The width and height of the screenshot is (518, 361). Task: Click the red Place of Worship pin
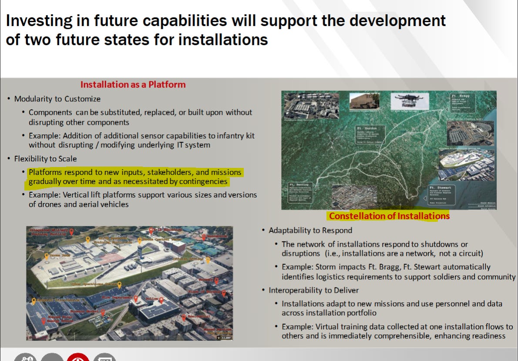[224, 293]
